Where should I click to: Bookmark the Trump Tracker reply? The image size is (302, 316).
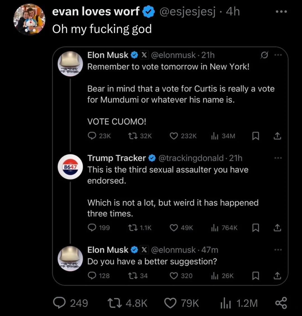255,228
